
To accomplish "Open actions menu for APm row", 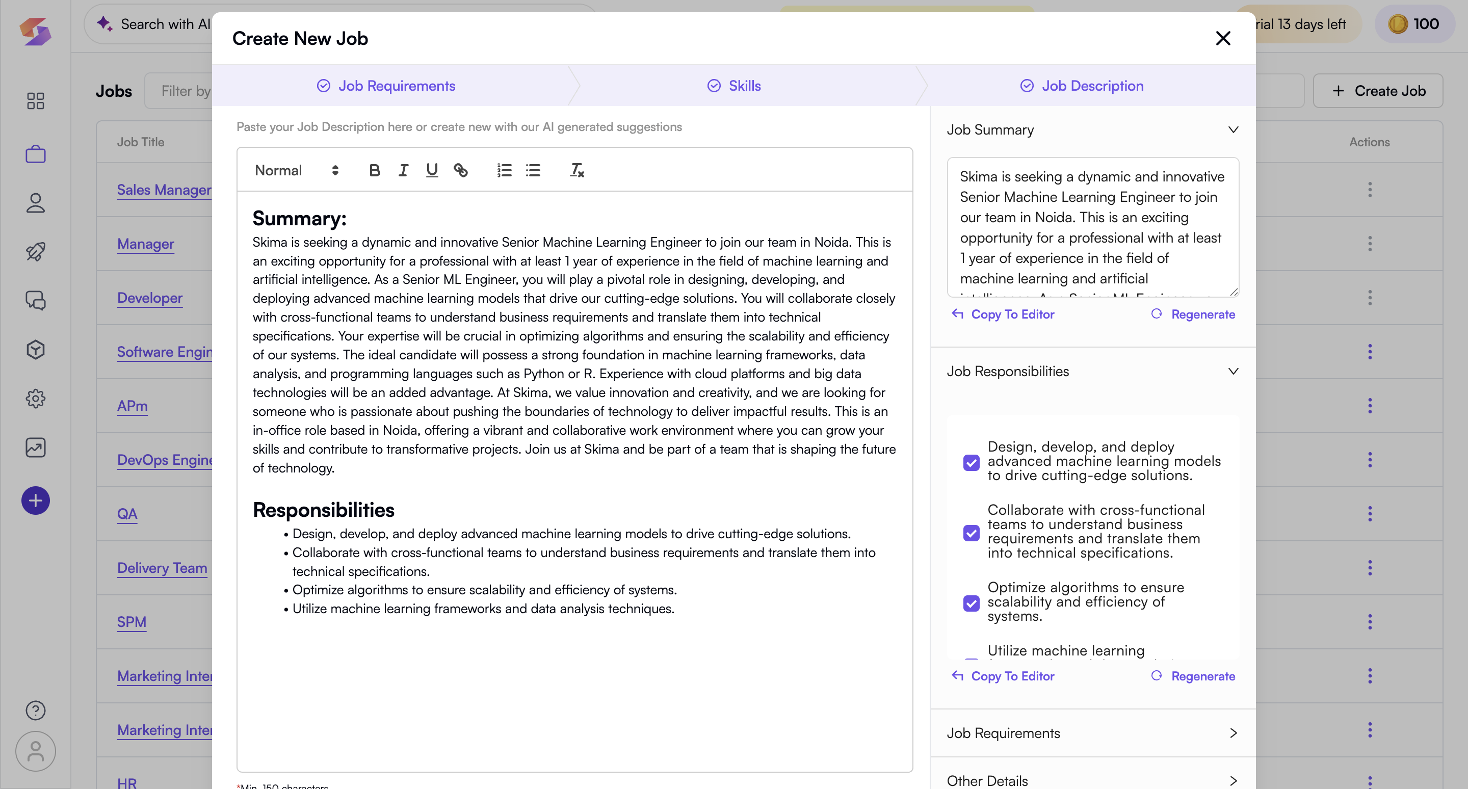I will pyautogui.click(x=1370, y=406).
